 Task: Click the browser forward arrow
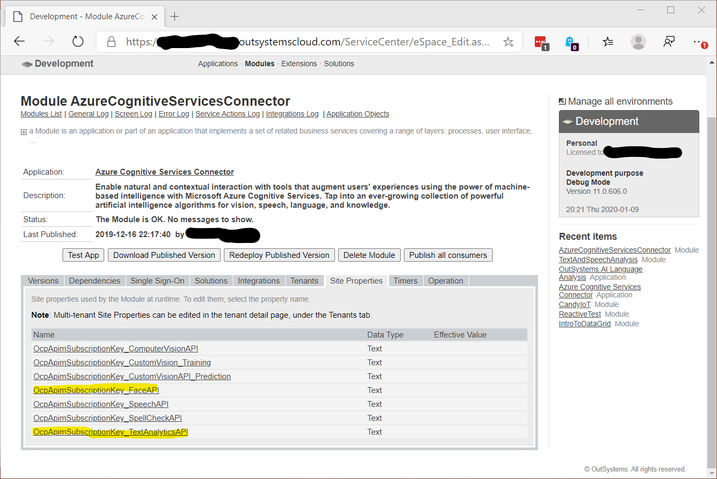coord(49,42)
